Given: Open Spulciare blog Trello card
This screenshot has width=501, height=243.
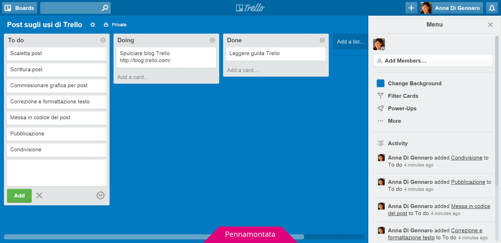Looking at the screenshot, I should pos(166,57).
